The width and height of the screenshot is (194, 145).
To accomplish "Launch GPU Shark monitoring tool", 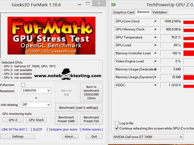I will [36, 120].
